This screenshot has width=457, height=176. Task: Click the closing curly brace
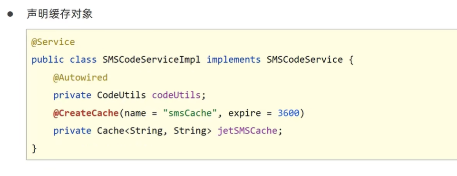(x=34, y=149)
